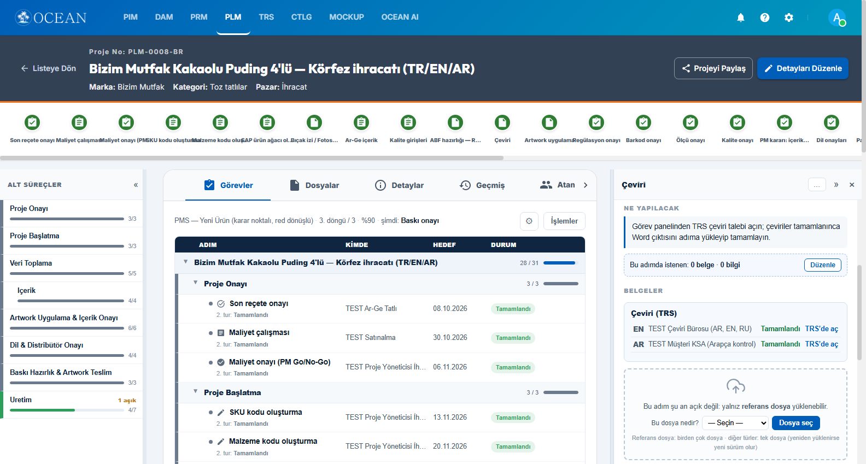
Task: Open the notifications bell
Action: tap(741, 17)
